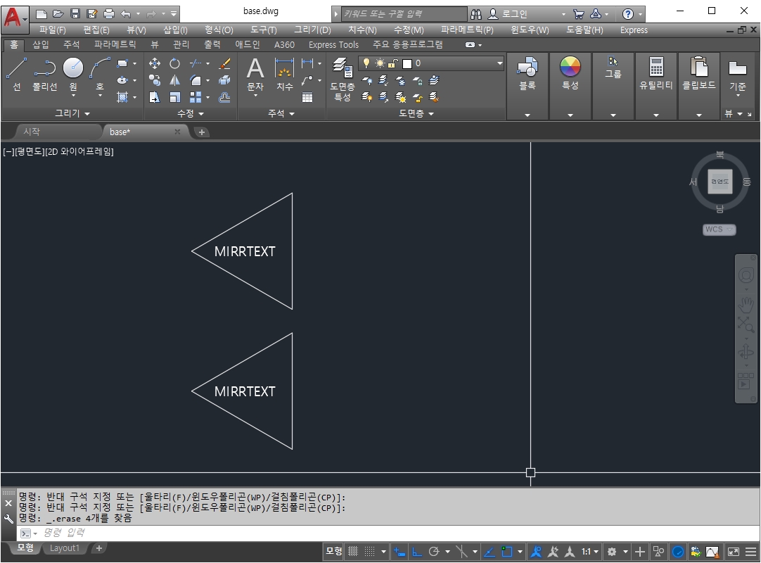761x563 pixels.
Task: Click the Model space (모형) status button
Action: [333, 551]
